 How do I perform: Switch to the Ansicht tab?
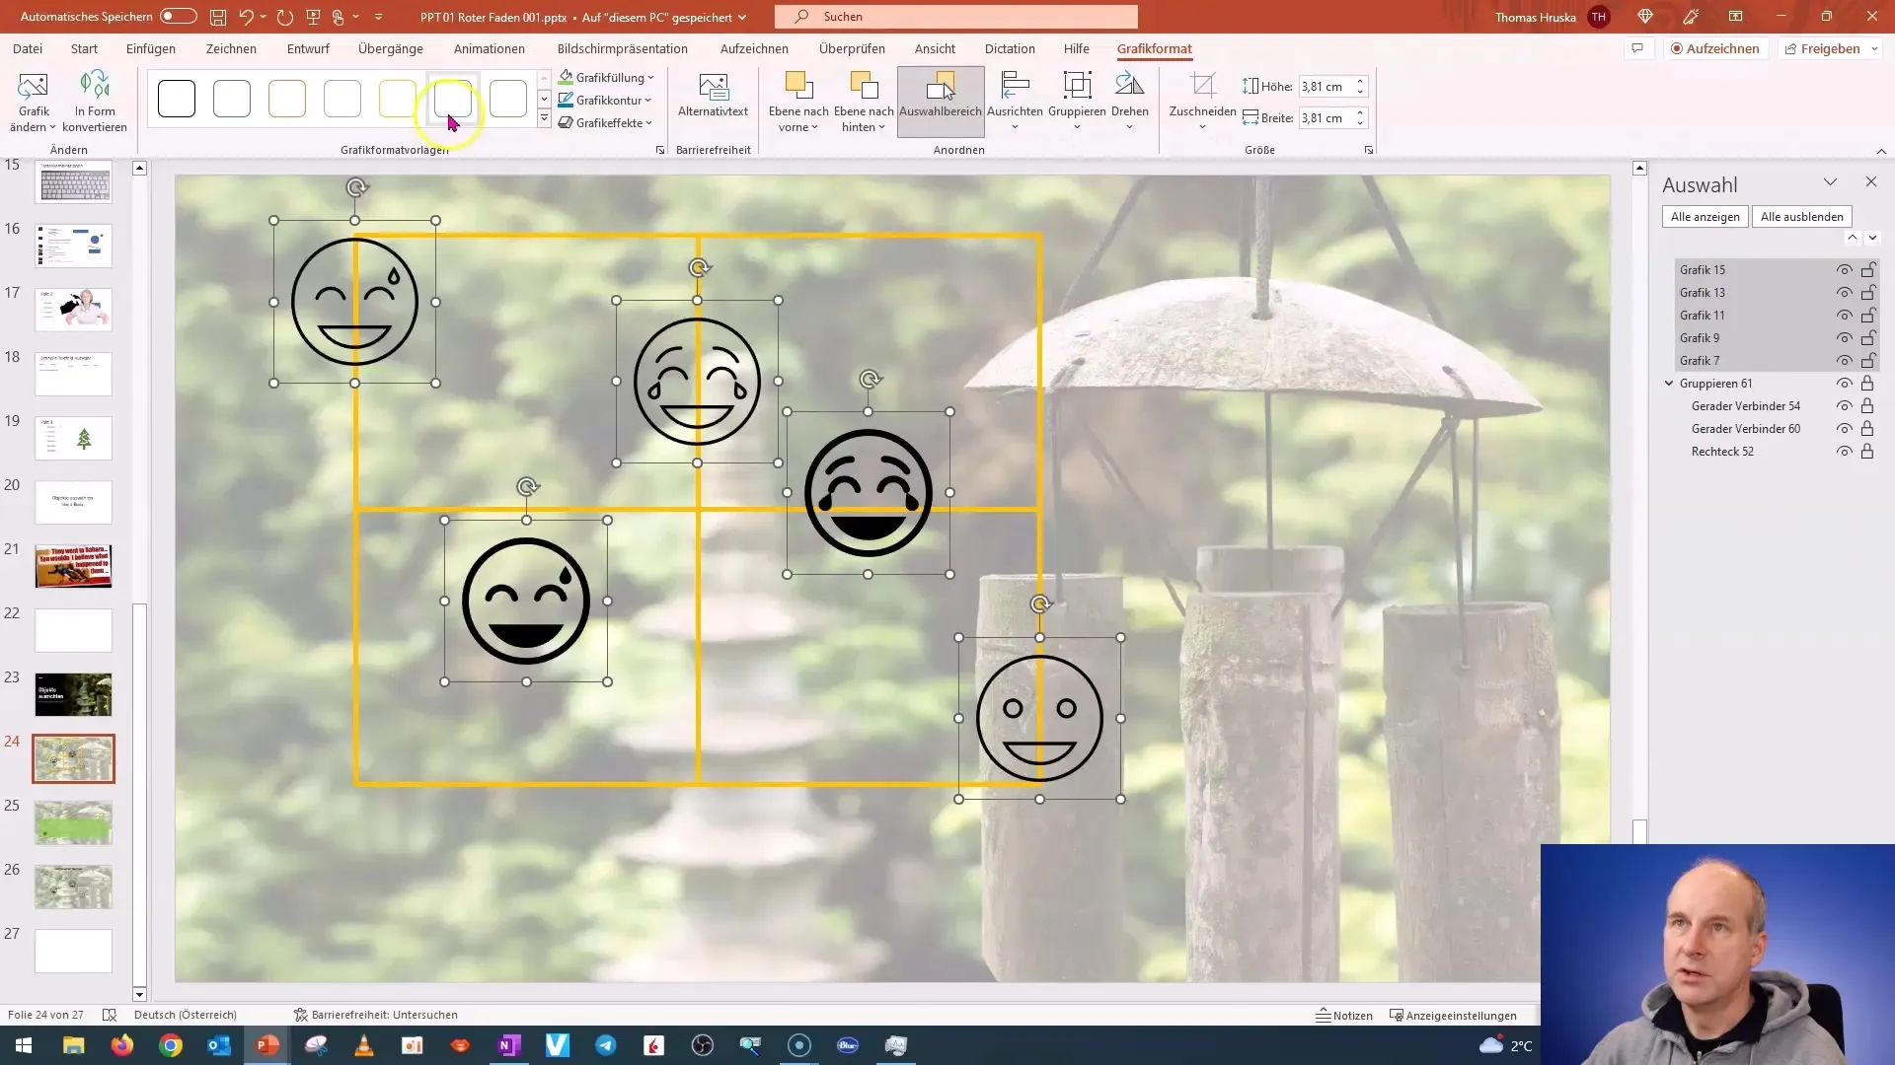point(935,48)
